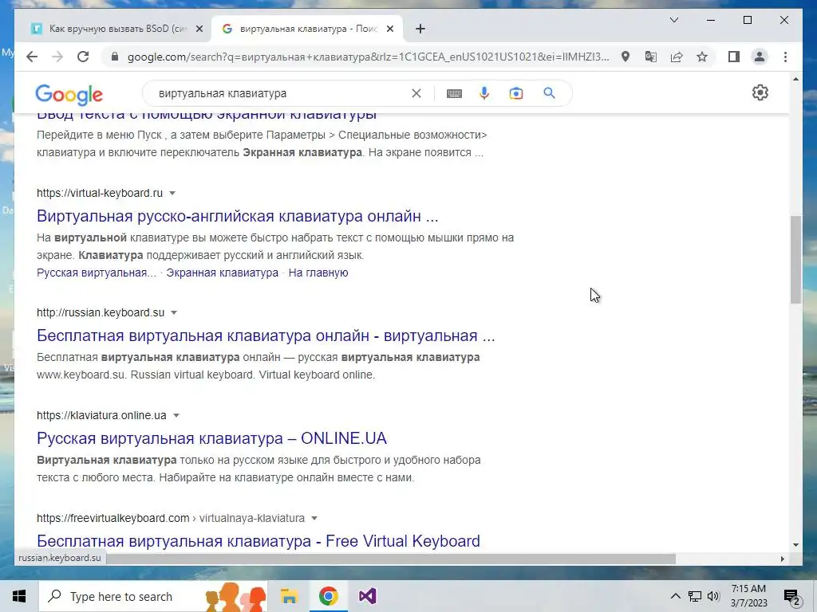View site information lock icon

(x=115, y=57)
